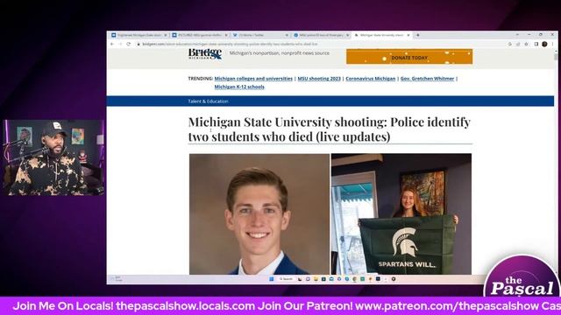Reload the Bridge Michigan page

click(x=129, y=44)
